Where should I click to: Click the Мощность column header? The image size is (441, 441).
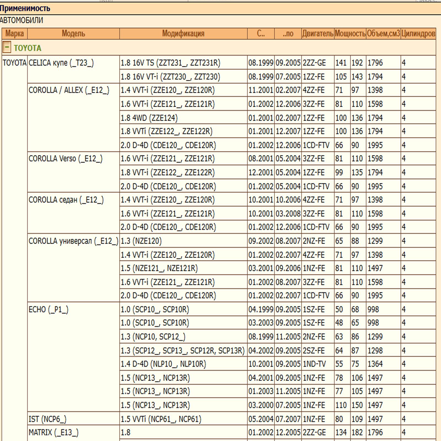point(350,34)
